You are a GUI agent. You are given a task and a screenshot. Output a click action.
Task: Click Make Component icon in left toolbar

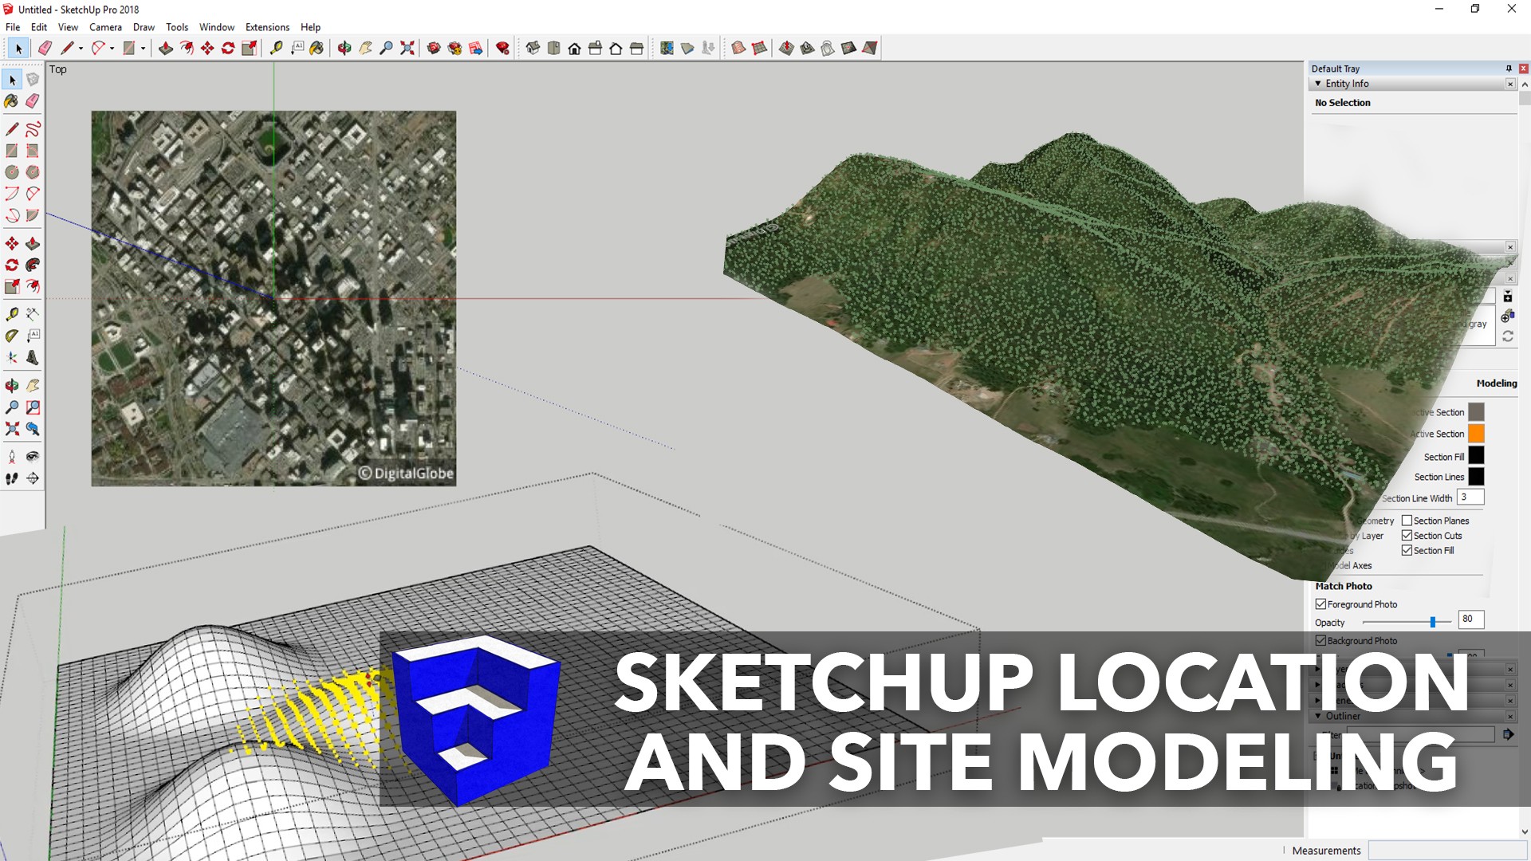click(33, 80)
